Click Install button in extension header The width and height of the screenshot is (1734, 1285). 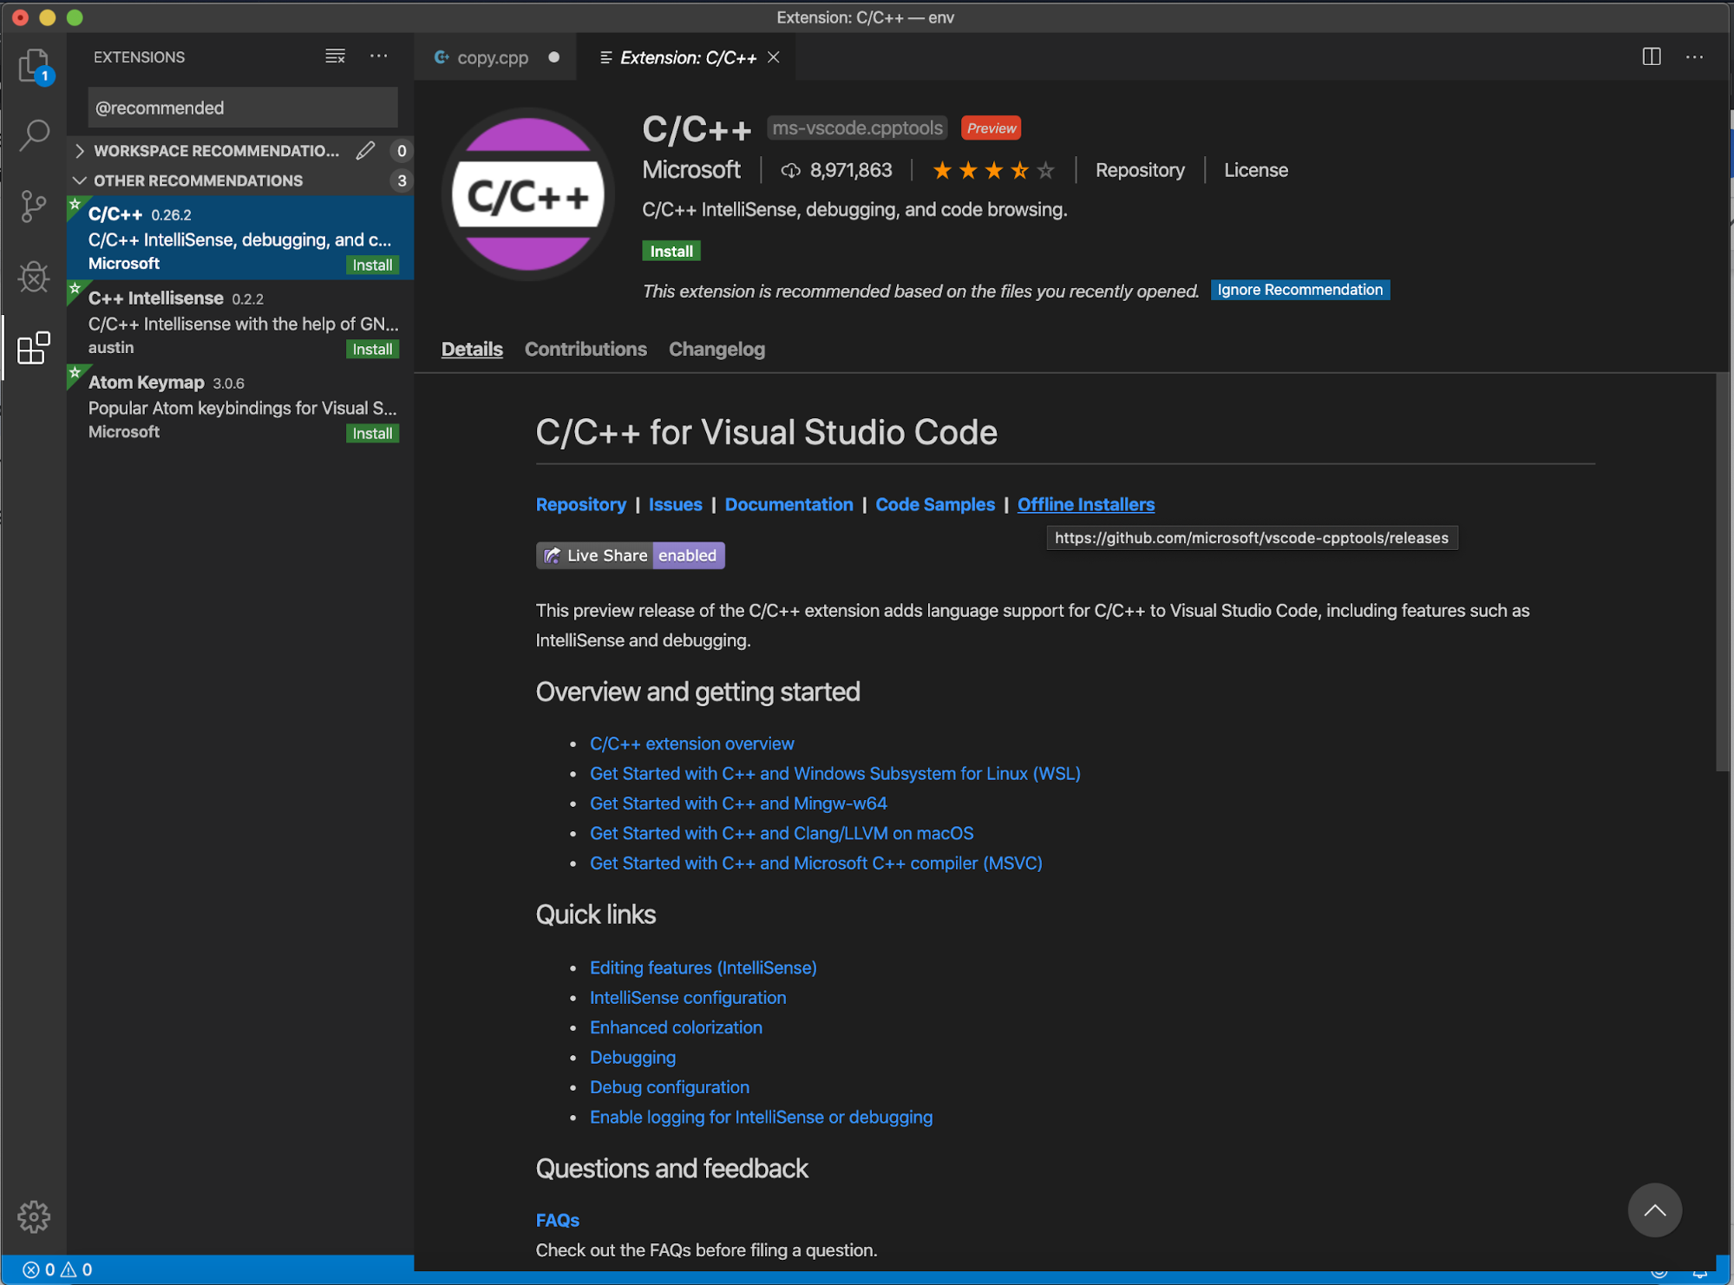tap(671, 251)
